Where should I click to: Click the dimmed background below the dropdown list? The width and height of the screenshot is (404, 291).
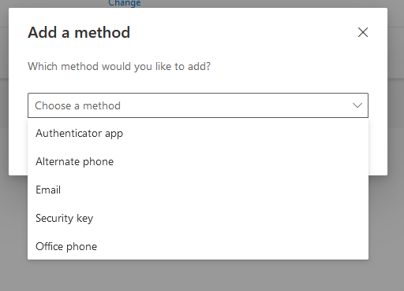coord(202,275)
